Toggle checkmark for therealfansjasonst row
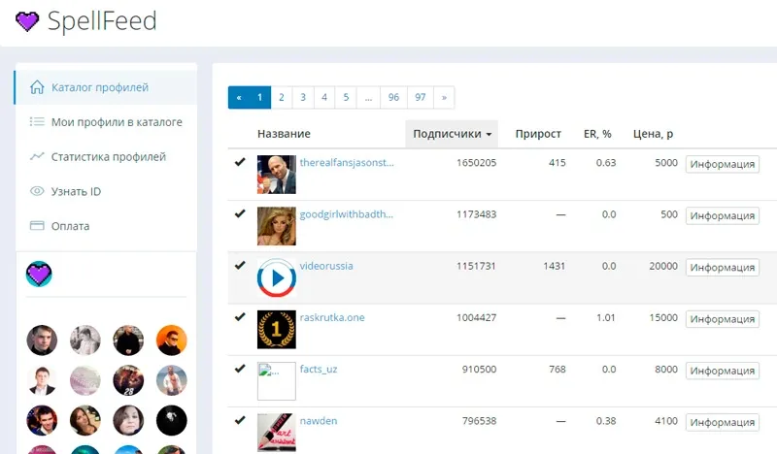The width and height of the screenshot is (777, 454). (240, 162)
